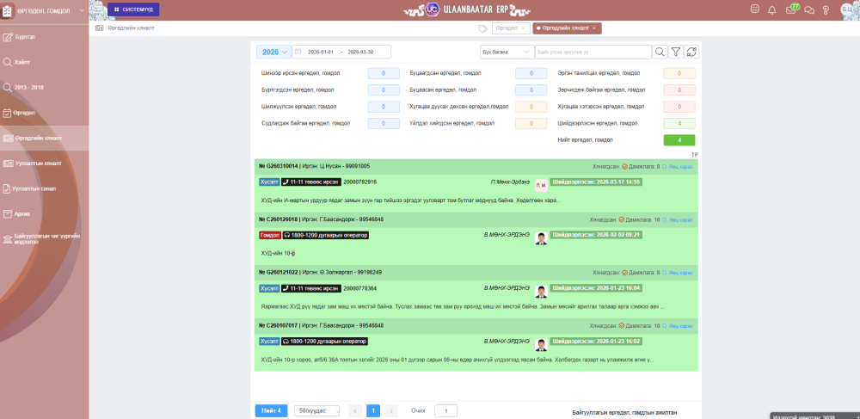Close the Өргөдлийн хяналт tab

click(x=594, y=28)
